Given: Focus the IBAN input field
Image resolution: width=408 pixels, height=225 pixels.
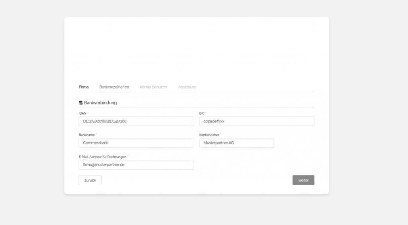Looking at the screenshot, I should point(136,121).
